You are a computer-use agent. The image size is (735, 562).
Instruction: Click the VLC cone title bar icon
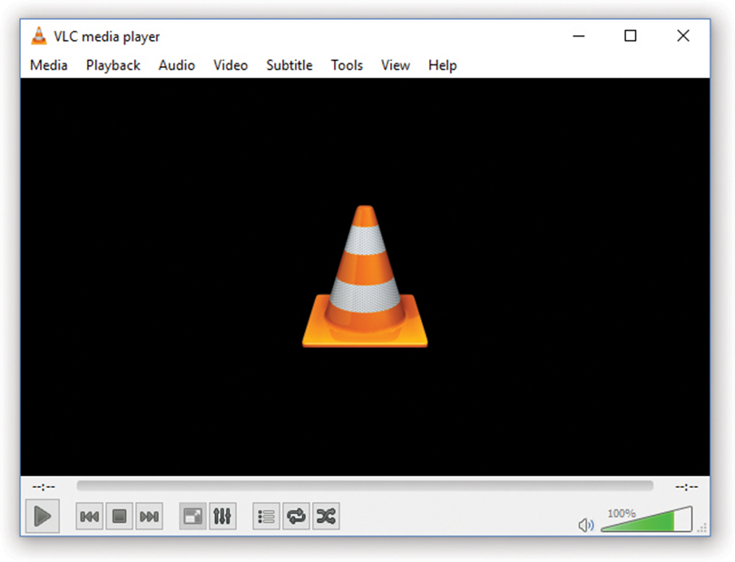tap(39, 36)
